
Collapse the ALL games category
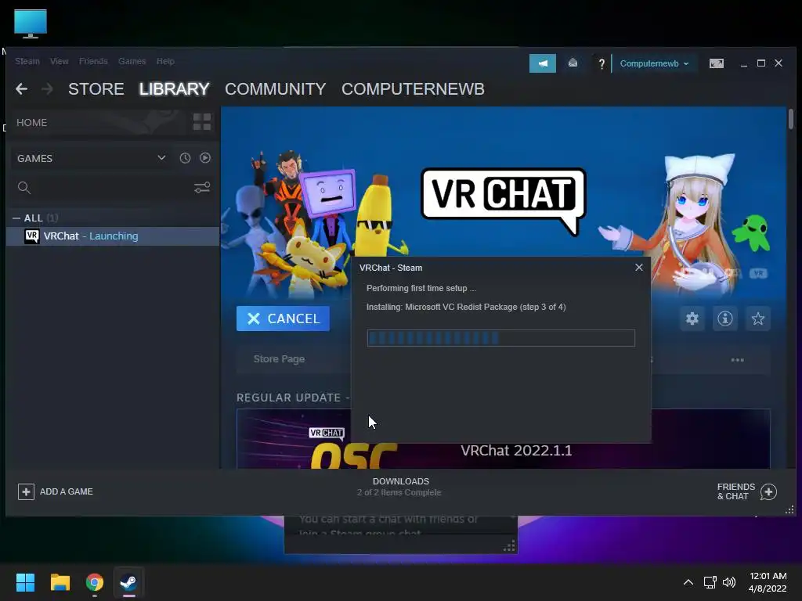coord(16,218)
